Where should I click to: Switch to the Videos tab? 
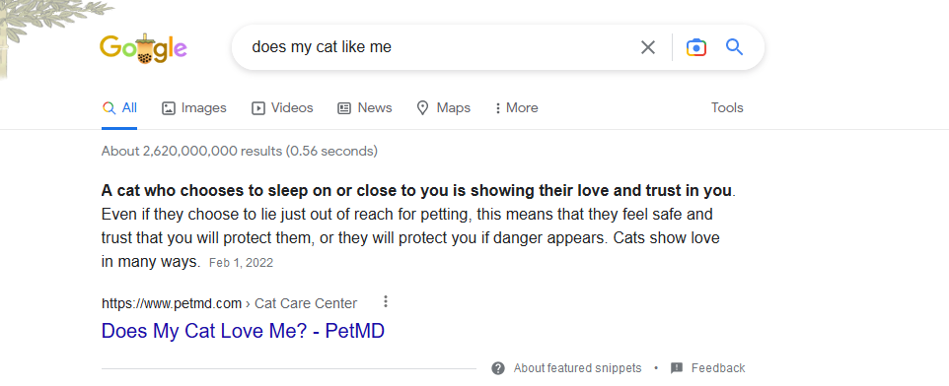point(282,108)
